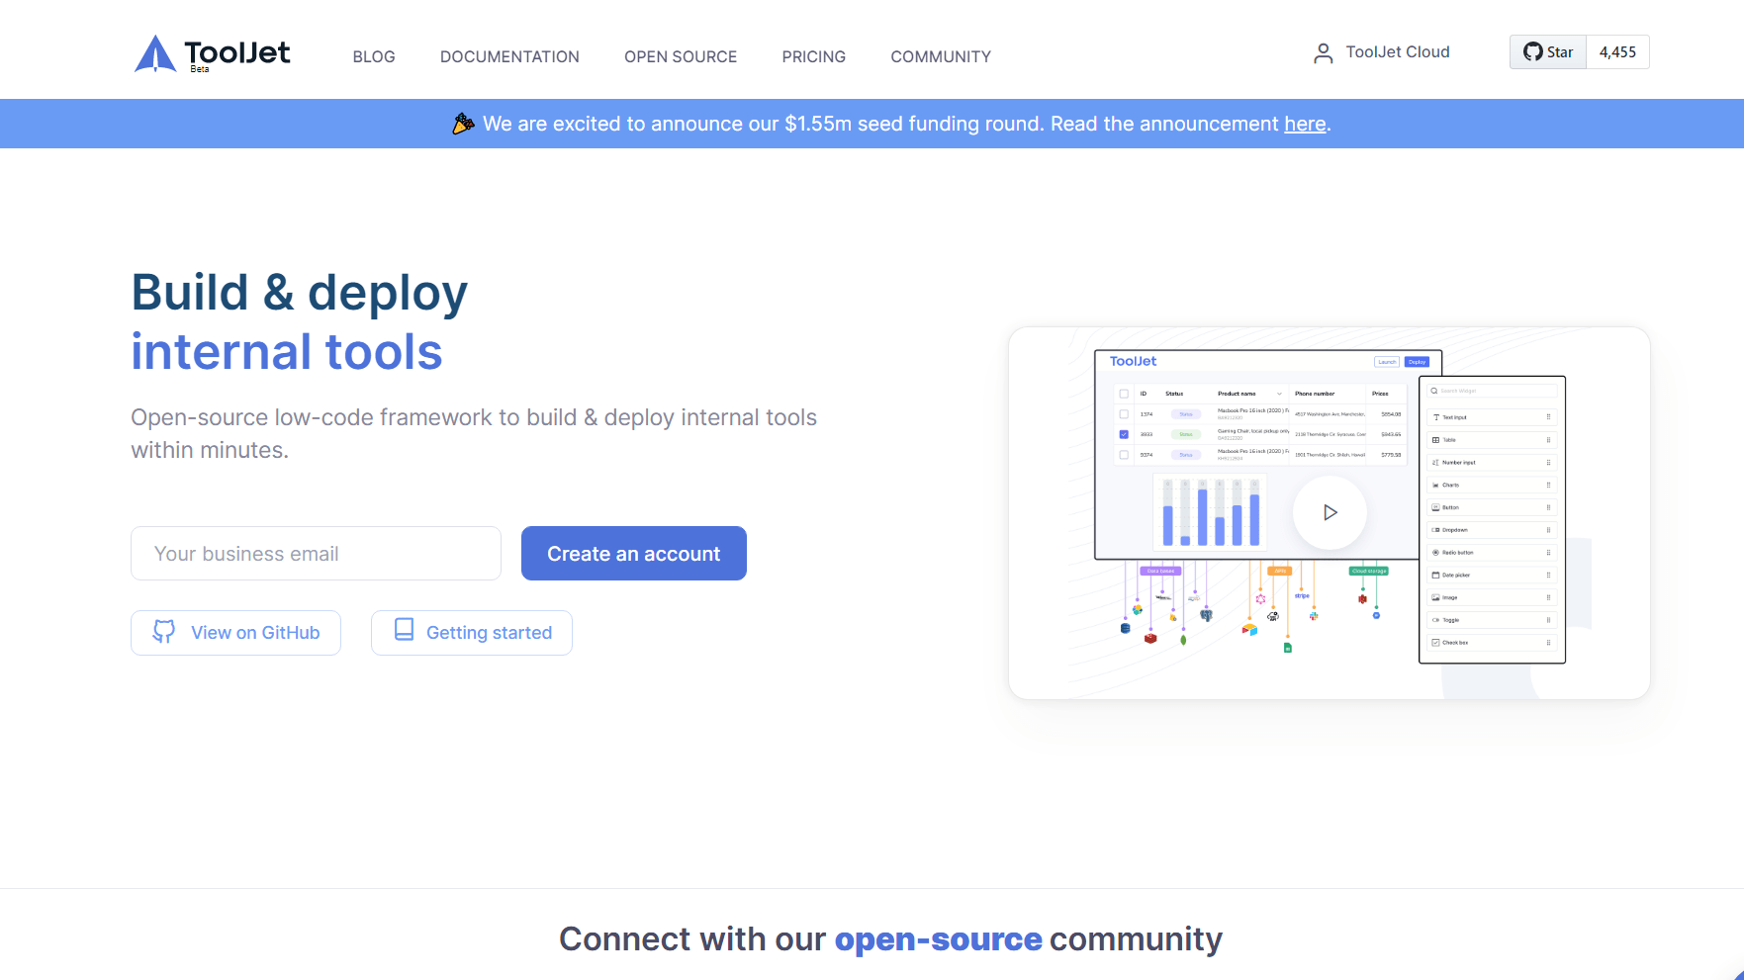Viewport: 1744px width, 980px height.
Task: Star the repository on GitHub
Action: pyautogui.click(x=1548, y=52)
